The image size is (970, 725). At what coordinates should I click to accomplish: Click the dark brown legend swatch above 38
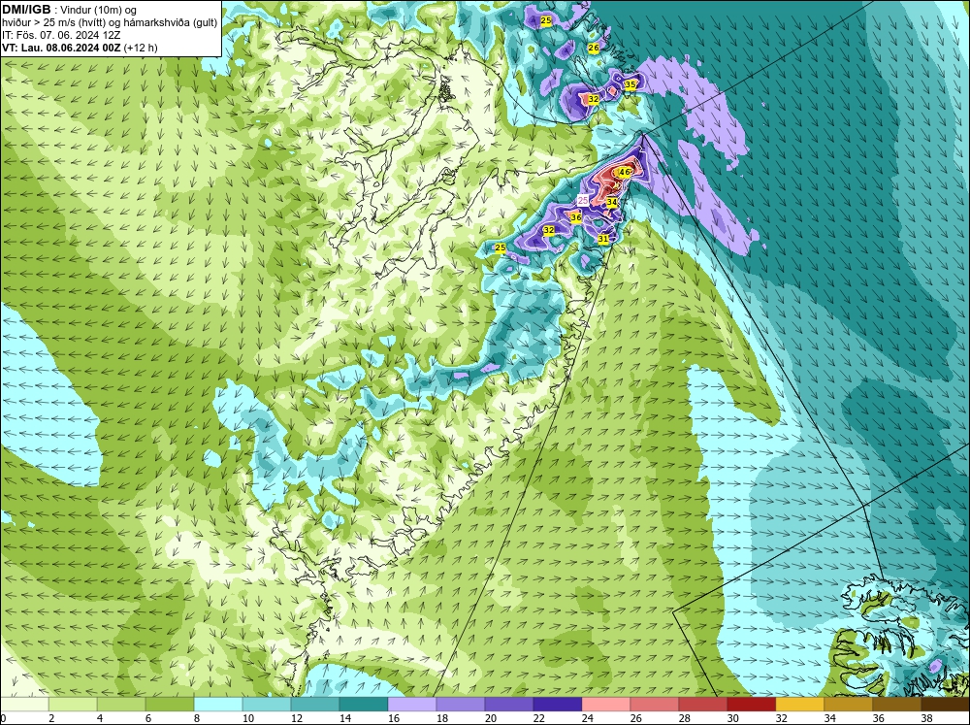click(945, 704)
